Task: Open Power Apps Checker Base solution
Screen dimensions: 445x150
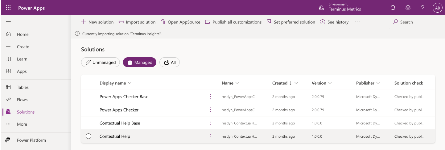Action: coord(124,97)
